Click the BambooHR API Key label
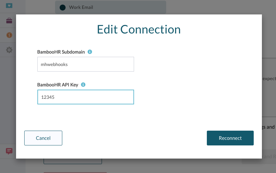The image size is (276, 173). click(58, 85)
